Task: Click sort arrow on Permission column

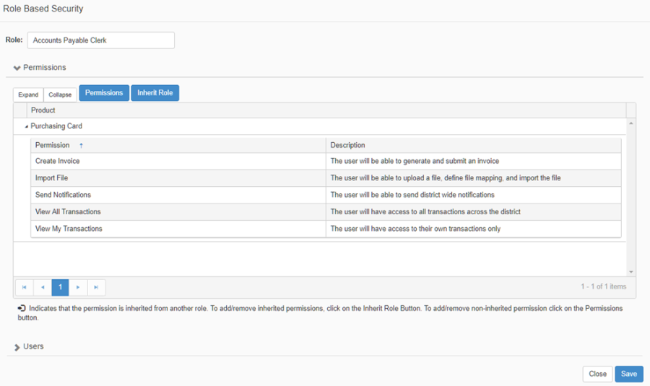Action: pyautogui.click(x=81, y=146)
